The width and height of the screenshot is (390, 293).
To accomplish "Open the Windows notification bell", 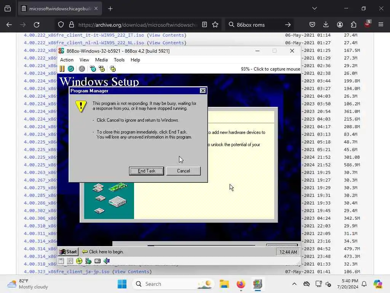I will coord(364,284).
